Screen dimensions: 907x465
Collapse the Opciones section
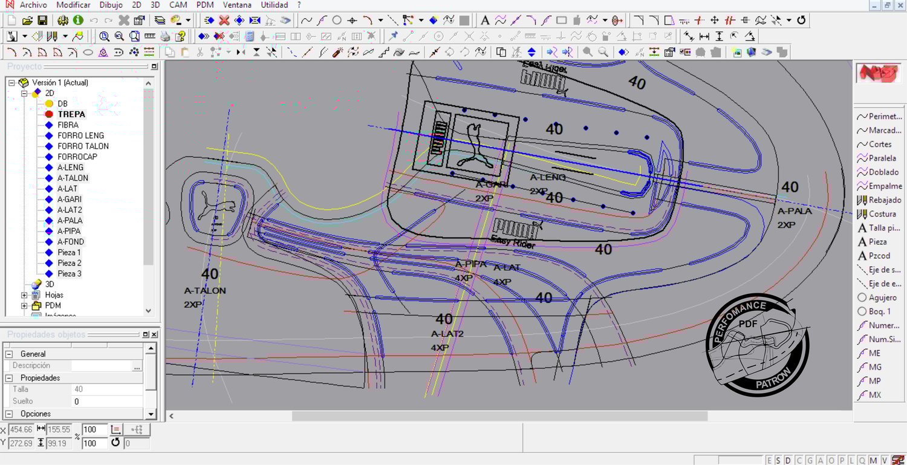[x=8, y=414]
